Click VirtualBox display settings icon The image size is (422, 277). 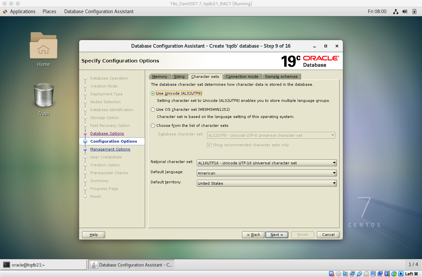(373, 274)
